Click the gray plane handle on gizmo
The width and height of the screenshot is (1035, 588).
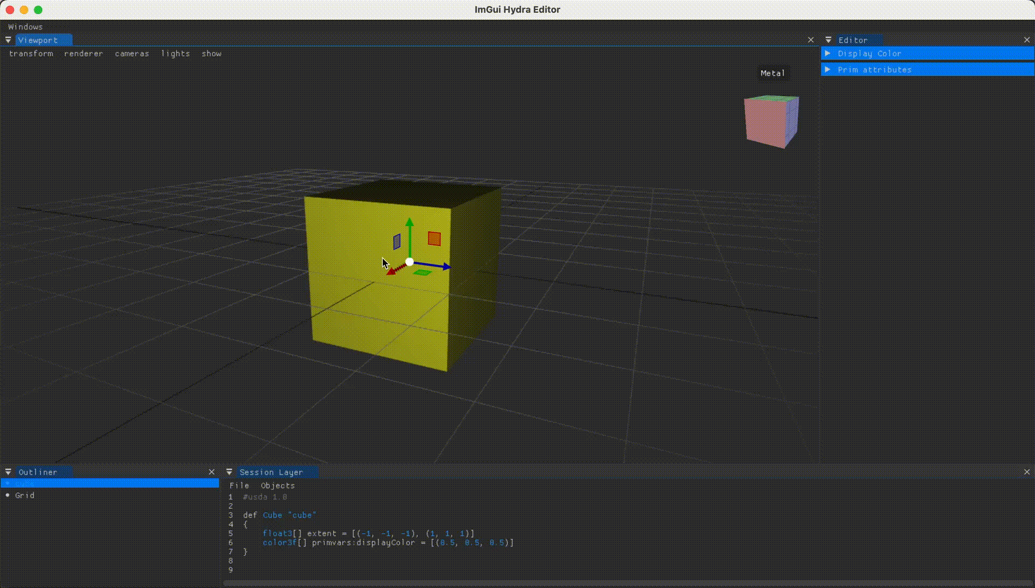tap(397, 242)
